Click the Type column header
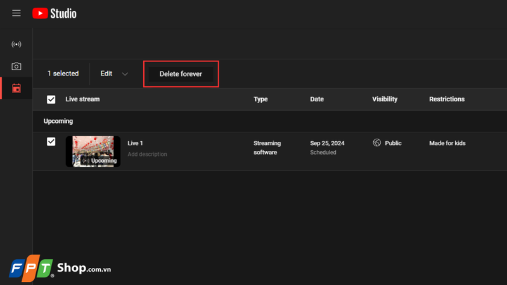Image resolution: width=507 pixels, height=285 pixels. [x=260, y=99]
